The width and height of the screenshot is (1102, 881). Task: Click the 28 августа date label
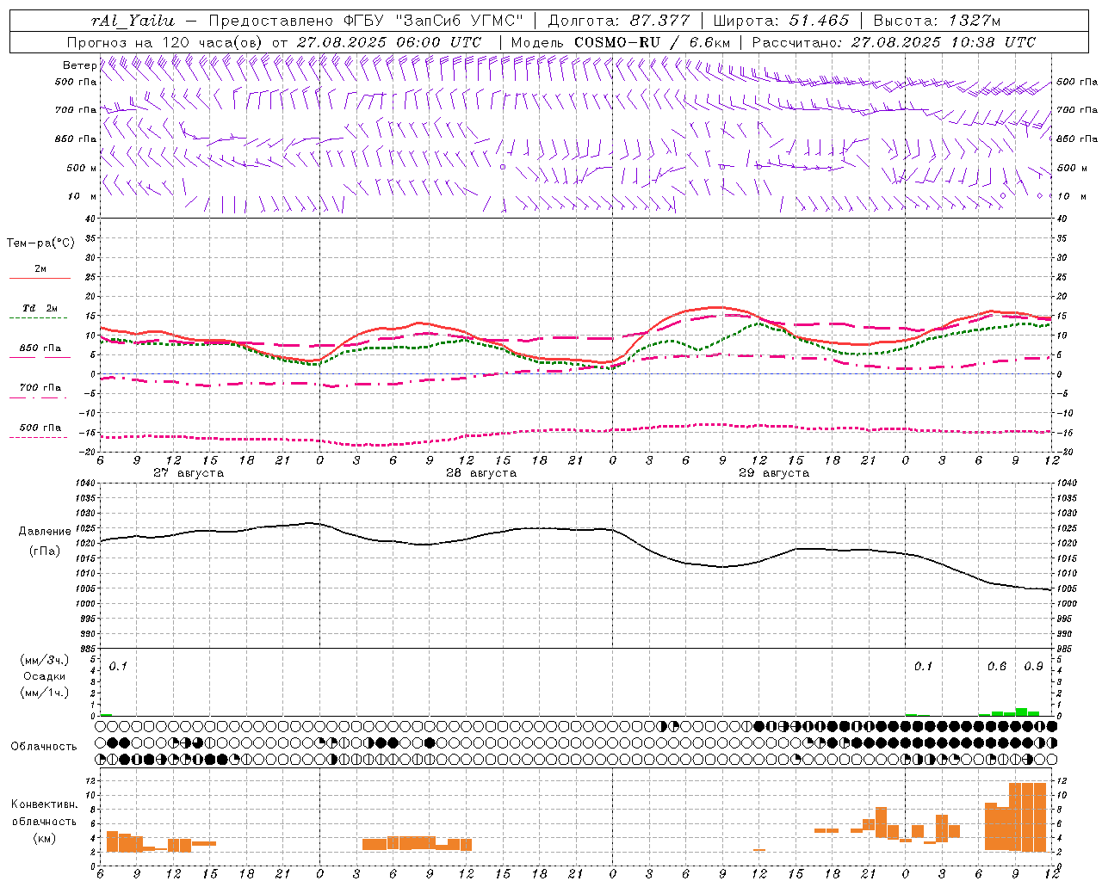click(x=481, y=473)
